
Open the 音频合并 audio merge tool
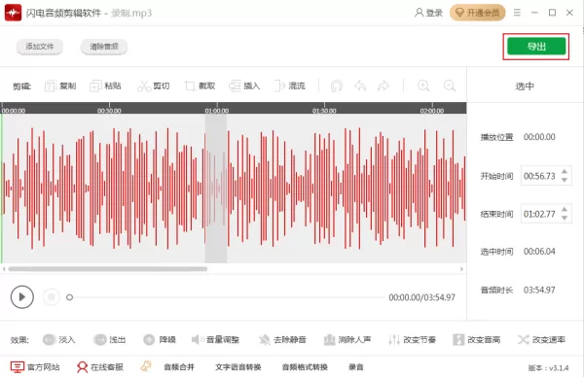click(179, 367)
